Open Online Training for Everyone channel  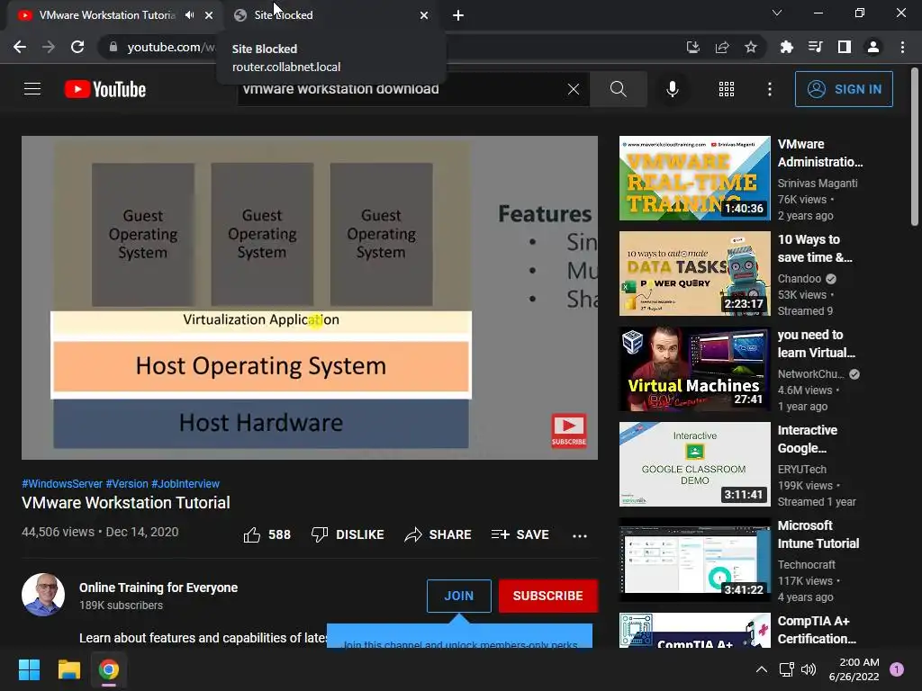click(x=158, y=588)
